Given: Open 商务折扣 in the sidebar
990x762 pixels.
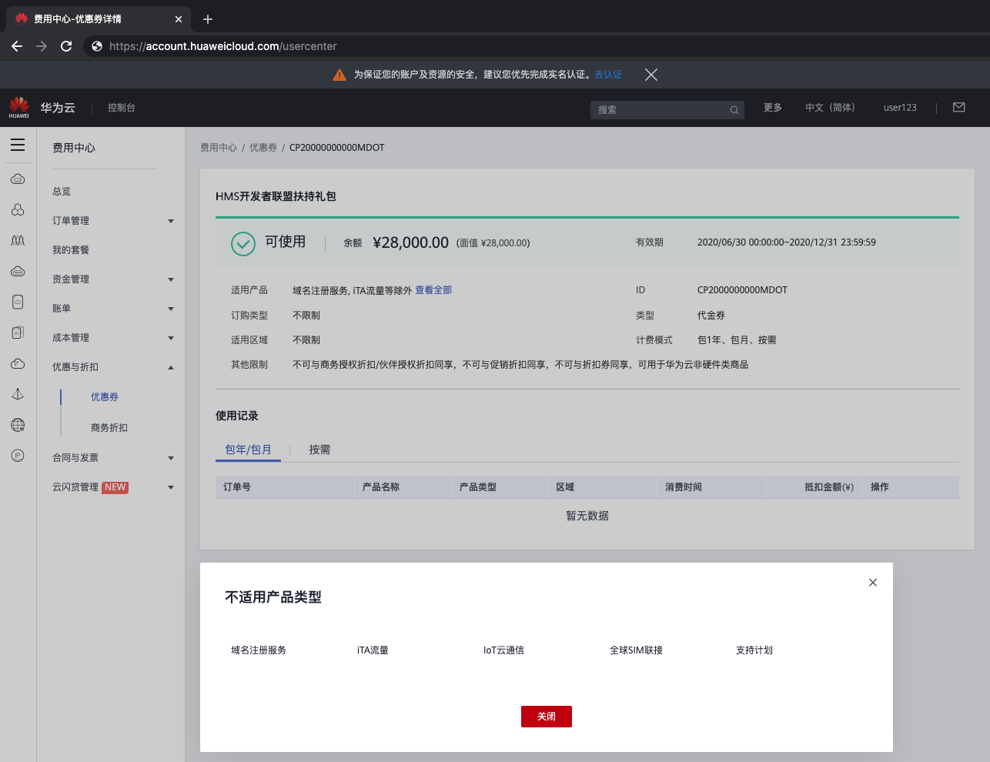Looking at the screenshot, I should pyautogui.click(x=109, y=428).
